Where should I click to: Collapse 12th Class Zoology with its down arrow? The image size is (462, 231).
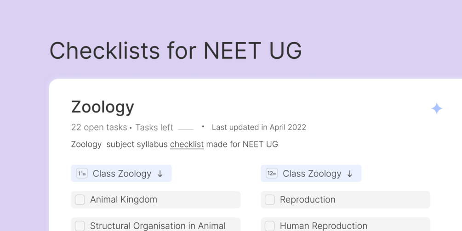pos(350,174)
